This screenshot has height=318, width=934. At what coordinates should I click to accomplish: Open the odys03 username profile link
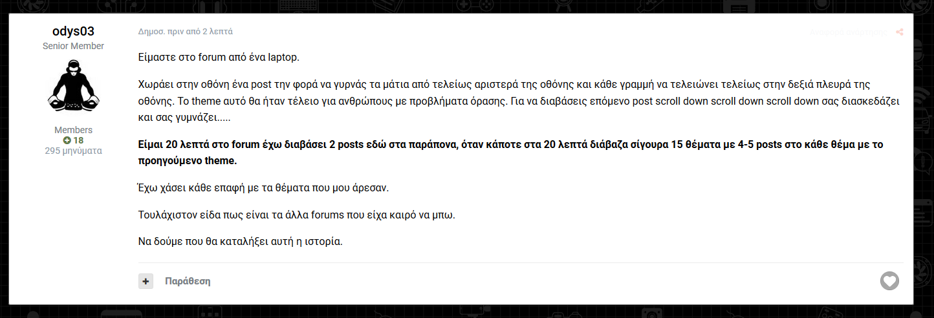[x=73, y=31]
